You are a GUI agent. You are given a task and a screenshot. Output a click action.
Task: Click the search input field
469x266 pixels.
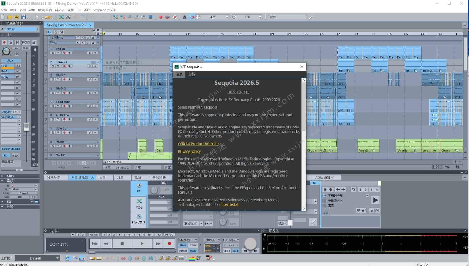coord(287,17)
